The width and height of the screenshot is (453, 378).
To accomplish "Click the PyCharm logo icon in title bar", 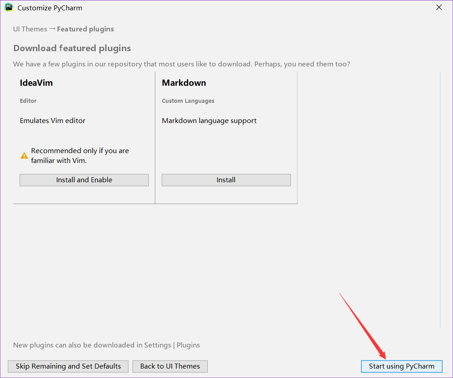I will [9, 8].
